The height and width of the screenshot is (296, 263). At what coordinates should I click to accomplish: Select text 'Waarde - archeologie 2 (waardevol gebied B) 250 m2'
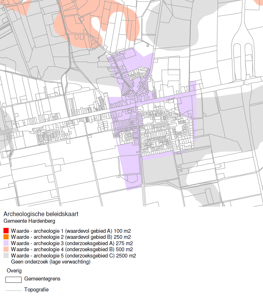click(71, 237)
